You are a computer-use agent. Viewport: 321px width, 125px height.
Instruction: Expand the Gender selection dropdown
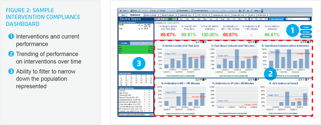pyautogui.click(x=144, y=90)
